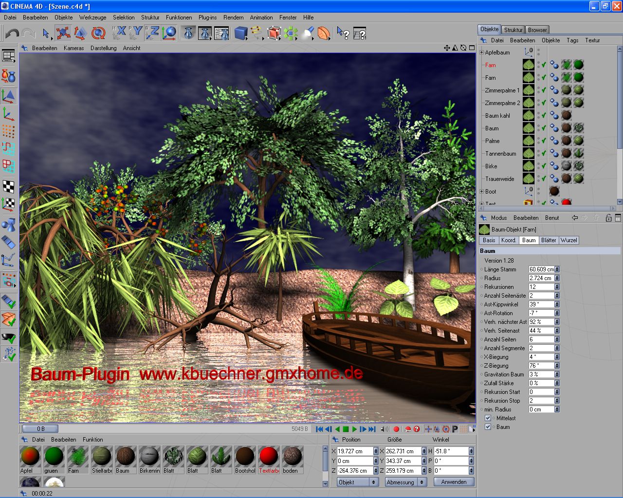Screen dimensions: 623x498
Task: Open viewport Kameras menu
Action: pyautogui.click(x=73, y=48)
